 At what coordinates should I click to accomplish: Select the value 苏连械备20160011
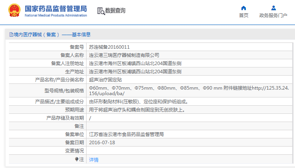109,47
